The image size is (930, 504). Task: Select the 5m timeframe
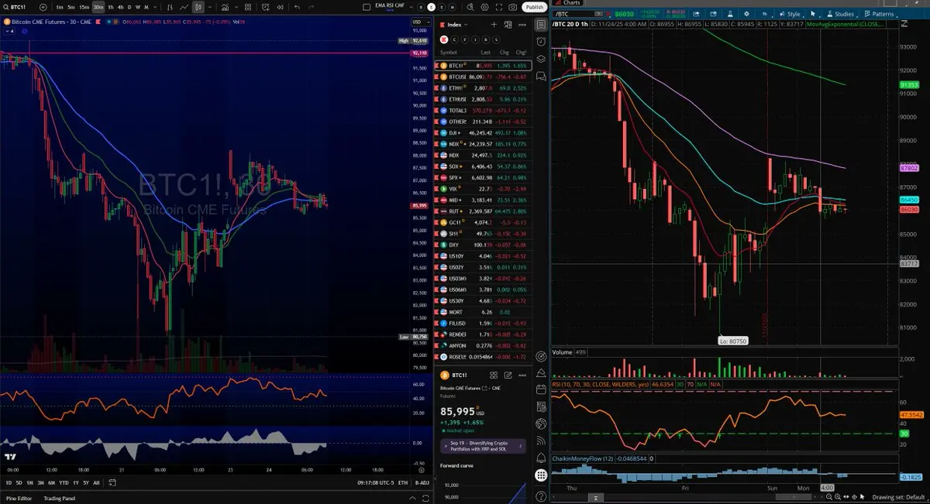click(71, 7)
